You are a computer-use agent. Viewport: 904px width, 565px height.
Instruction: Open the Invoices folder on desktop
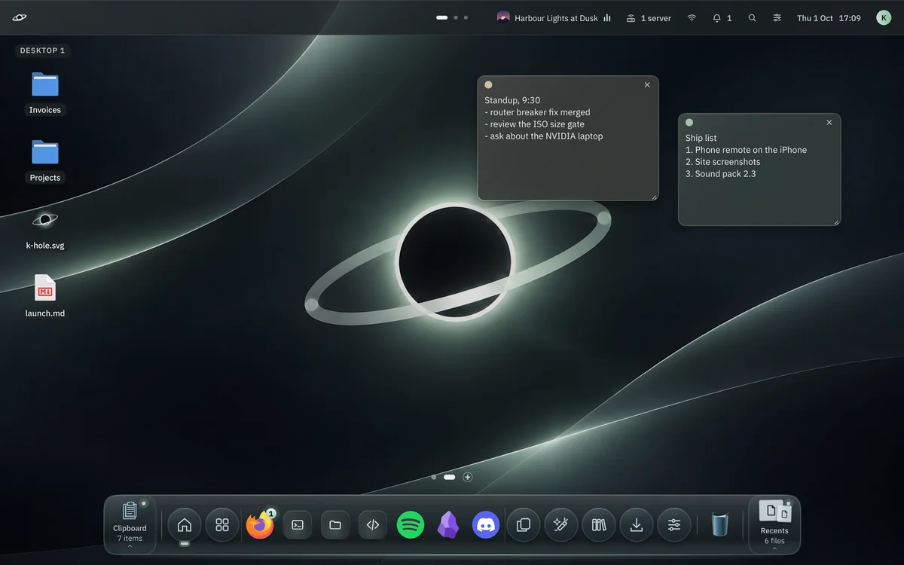[x=45, y=93]
